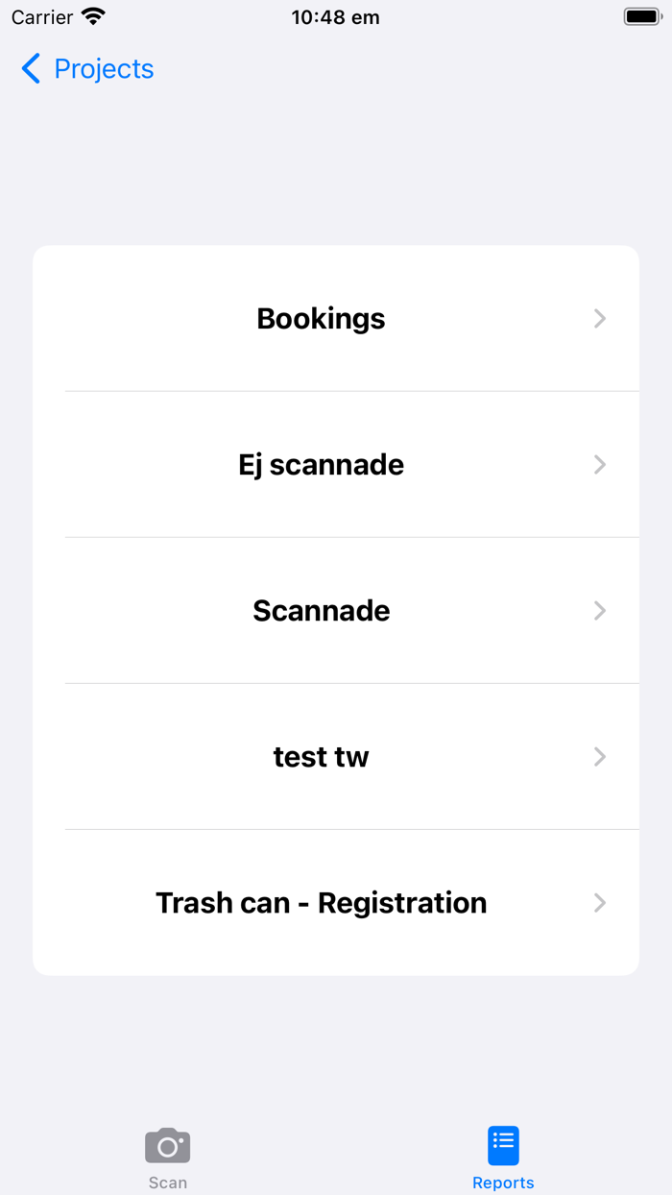Tap the battery indicator icon
The width and height of the screenshot is (672, 1195).
(x=642, y=17)
